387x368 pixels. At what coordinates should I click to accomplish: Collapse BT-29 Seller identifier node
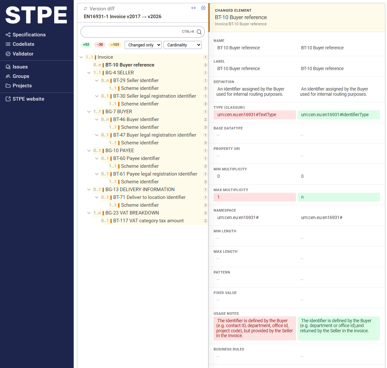click(97, 81)
